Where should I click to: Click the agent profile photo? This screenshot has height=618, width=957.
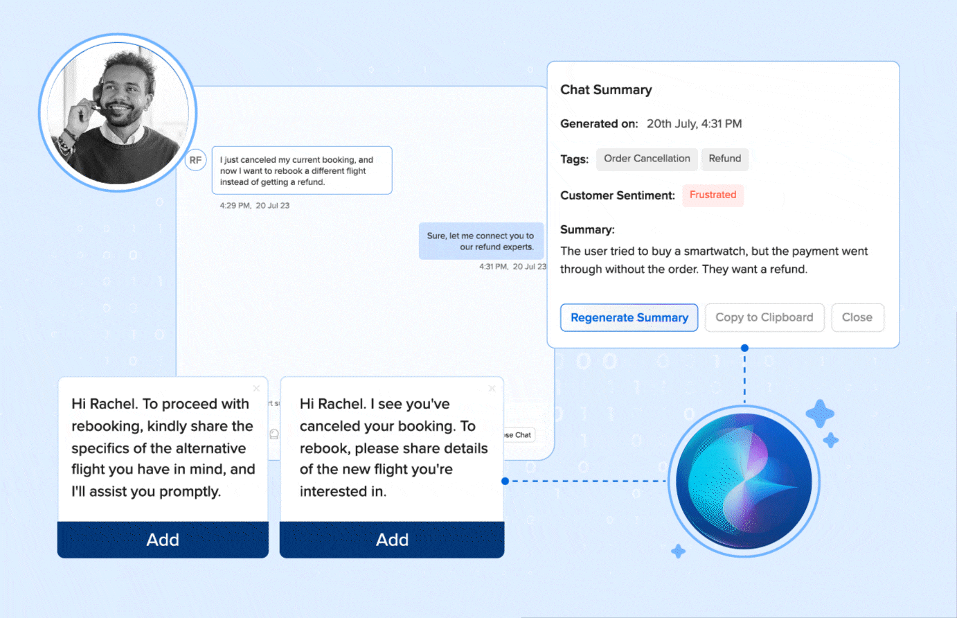pos(118,113)
